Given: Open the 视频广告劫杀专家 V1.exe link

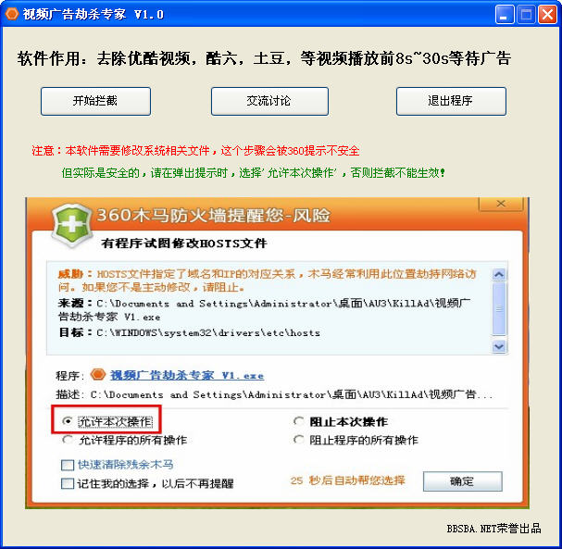Looking at the screenshot, I should [187, 375].
